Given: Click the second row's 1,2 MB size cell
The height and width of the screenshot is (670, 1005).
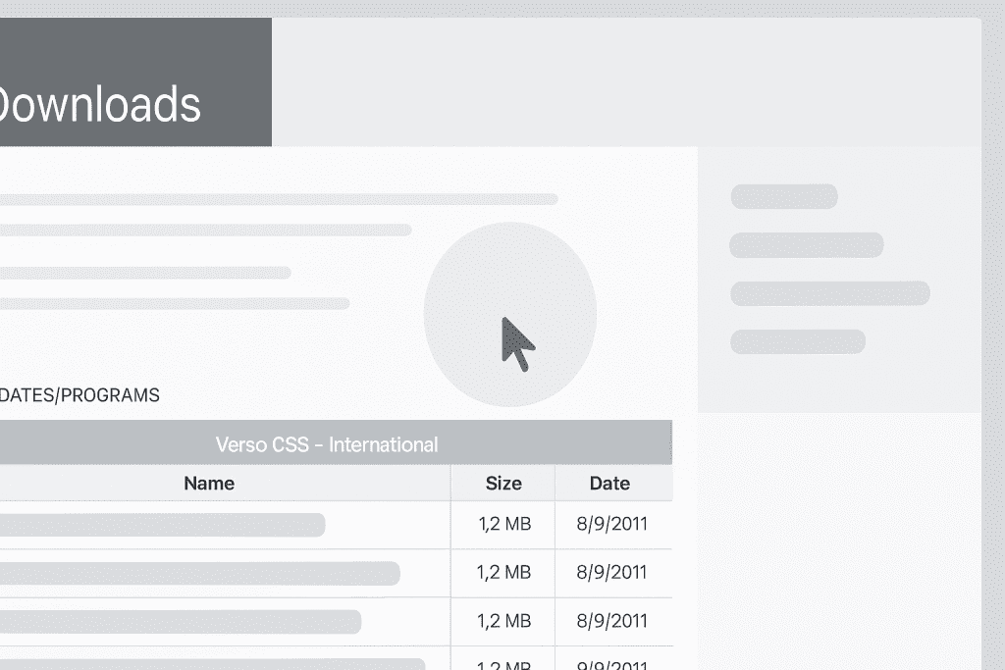Looking at the screenshot, I should 503,572.
